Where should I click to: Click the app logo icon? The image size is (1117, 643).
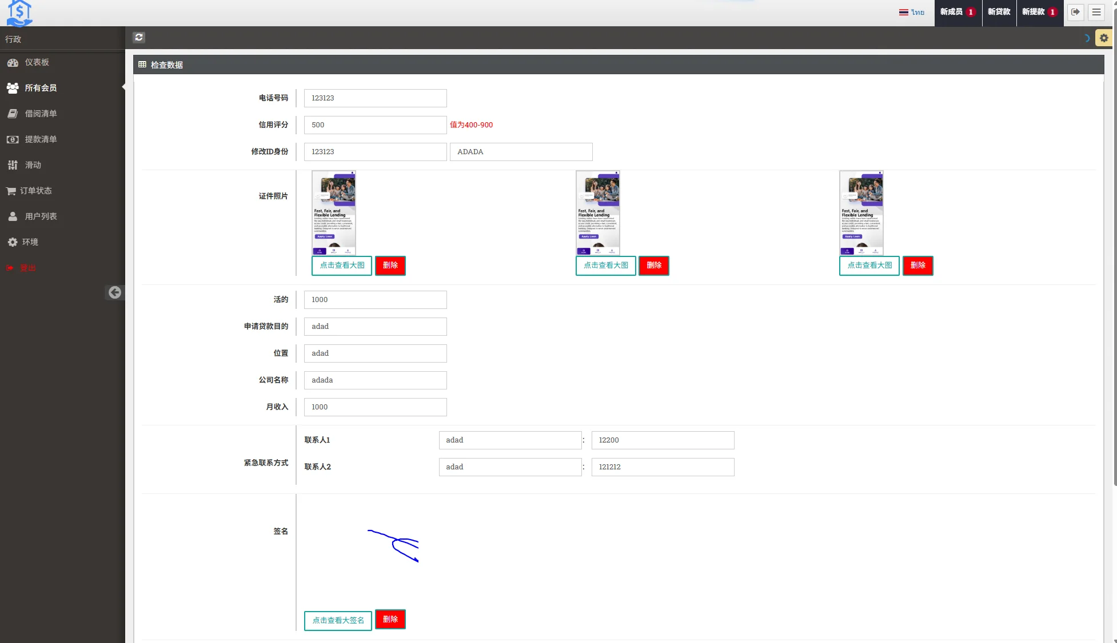(19, 13)
